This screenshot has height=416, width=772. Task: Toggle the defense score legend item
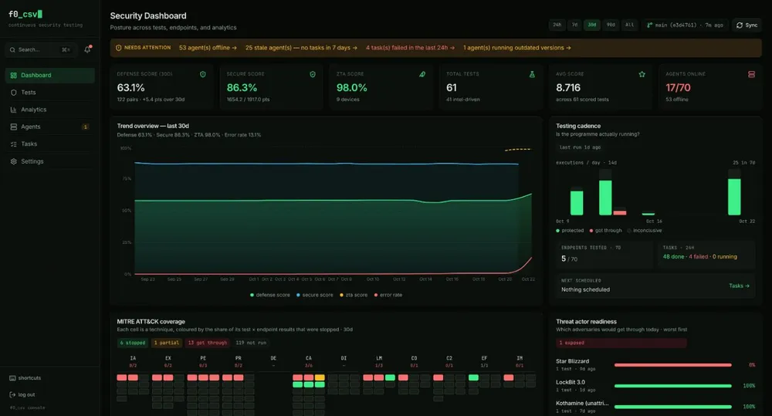pyautogui.click(x=269, y=295)
